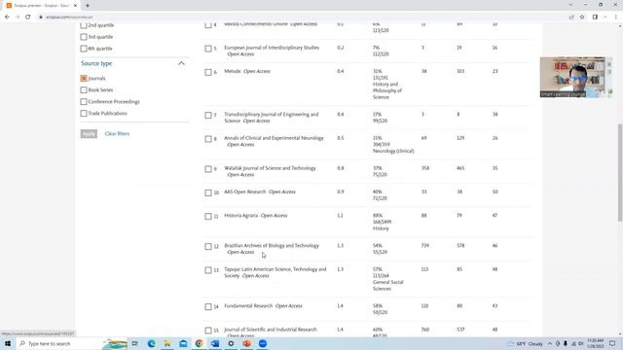Click the page vertical scrollbar thumb

point(620,173)
